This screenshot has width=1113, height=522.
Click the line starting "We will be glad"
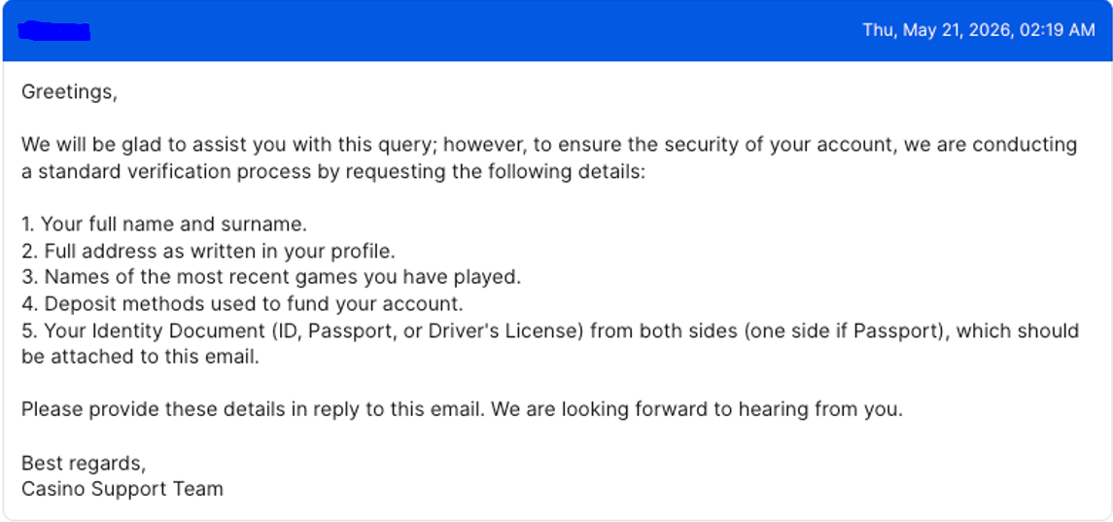point(549,145)
